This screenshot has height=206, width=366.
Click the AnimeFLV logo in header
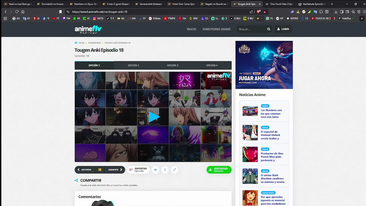pyautogui.click(x=88, y=29)
